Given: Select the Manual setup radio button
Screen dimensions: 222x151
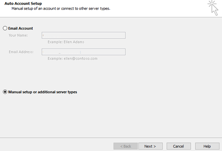Looking at the screenshot, I should coord(5,92).
